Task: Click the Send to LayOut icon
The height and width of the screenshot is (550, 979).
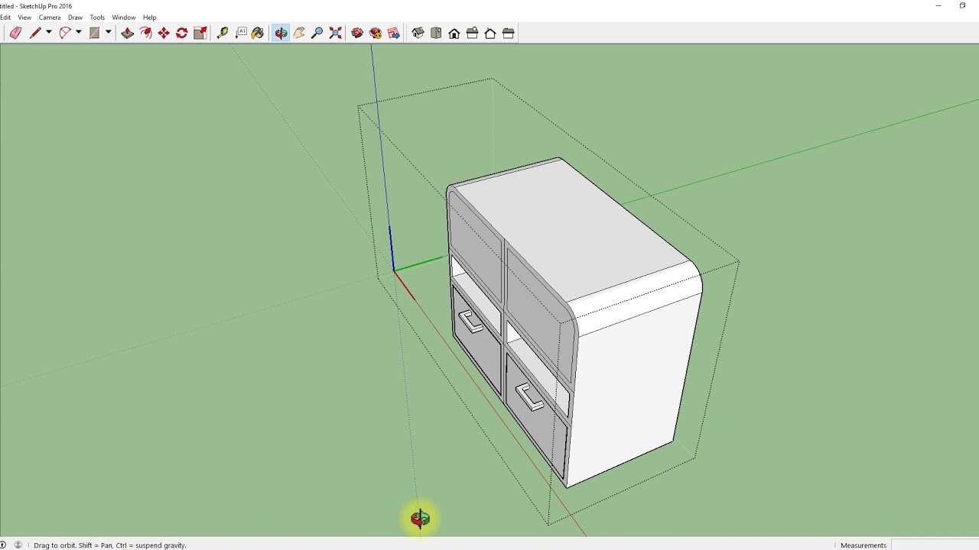Action: point(394,33)
